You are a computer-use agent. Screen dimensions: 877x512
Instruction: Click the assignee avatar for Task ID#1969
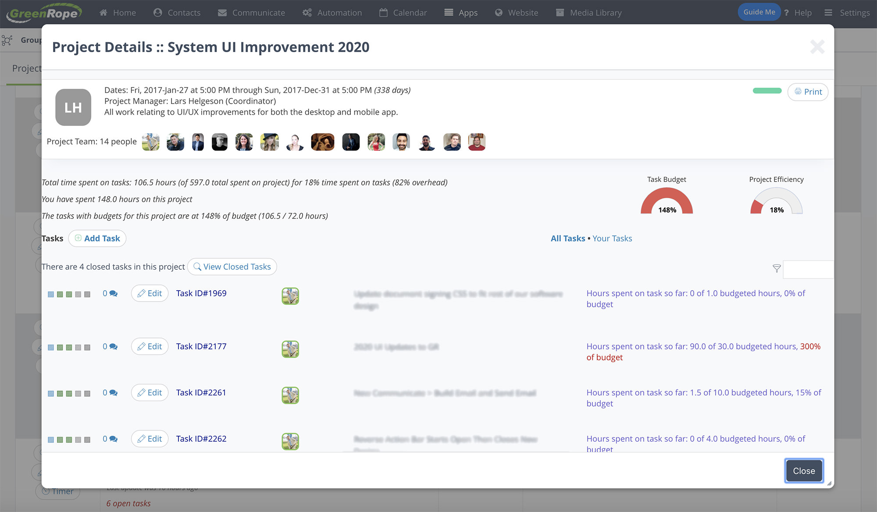290,296
